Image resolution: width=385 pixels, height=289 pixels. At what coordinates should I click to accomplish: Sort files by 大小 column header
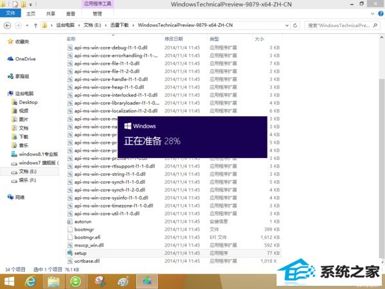tap(259, 39)
